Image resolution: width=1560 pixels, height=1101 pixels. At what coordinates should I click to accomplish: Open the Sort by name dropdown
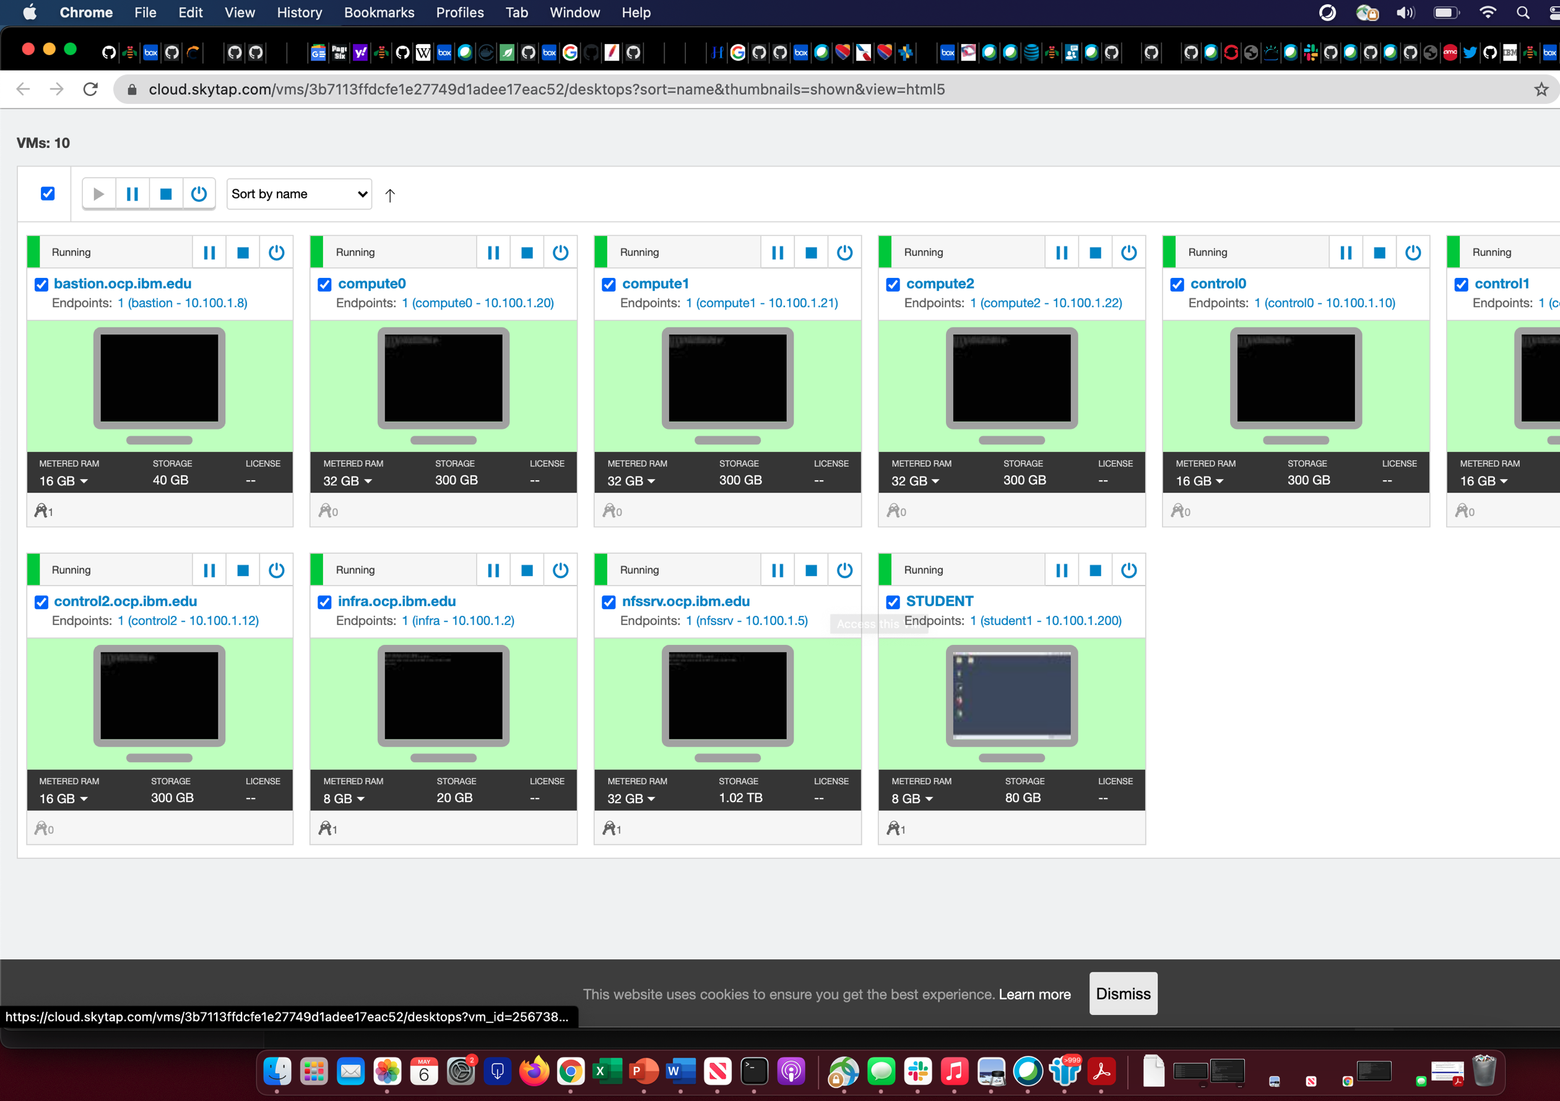299,194
